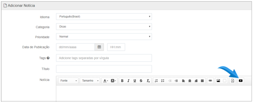Apply strikethrough formatting
Image resolution: width=253 pixels, height=102 pixels.
point(141,81)
